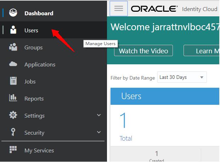
Task: Expand the Settings submenu chevron
Action: click(99, 115)
